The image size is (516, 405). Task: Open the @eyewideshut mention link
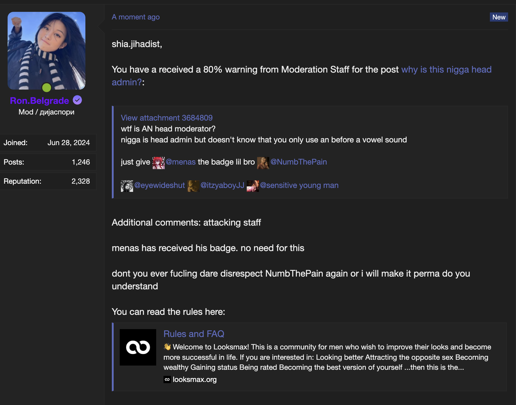[159, 185]
